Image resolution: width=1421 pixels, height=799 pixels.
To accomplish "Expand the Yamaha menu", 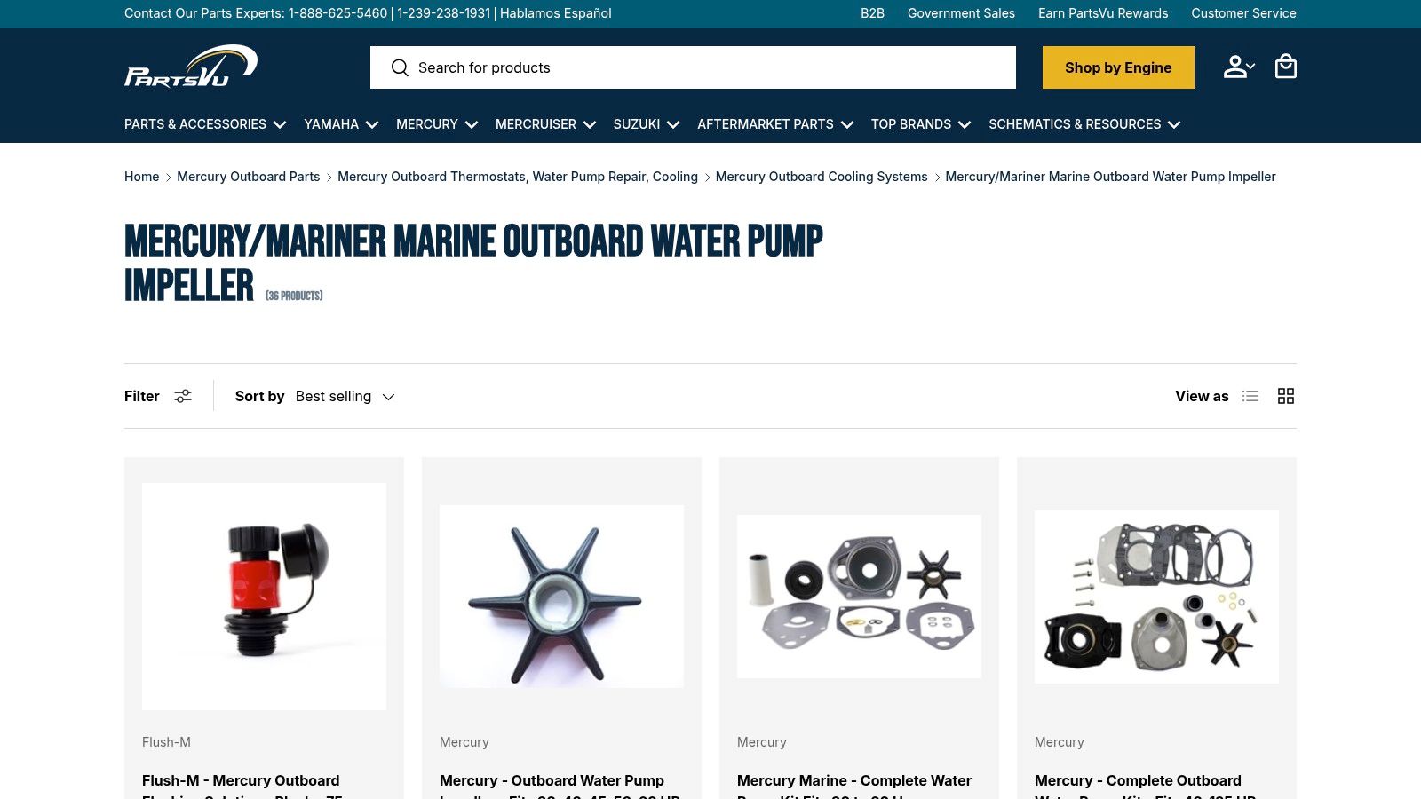I will (x=341, y=124).
